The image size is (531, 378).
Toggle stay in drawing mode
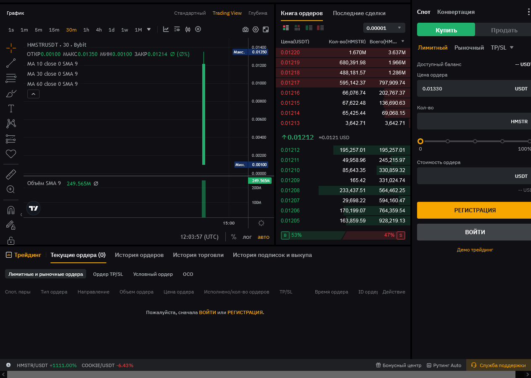pyautogui.click(x=11, y=225)
